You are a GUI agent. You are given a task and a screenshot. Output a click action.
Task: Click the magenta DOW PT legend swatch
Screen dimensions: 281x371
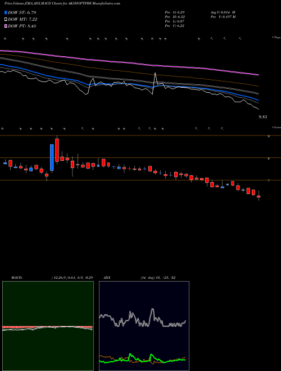point(6,26)
